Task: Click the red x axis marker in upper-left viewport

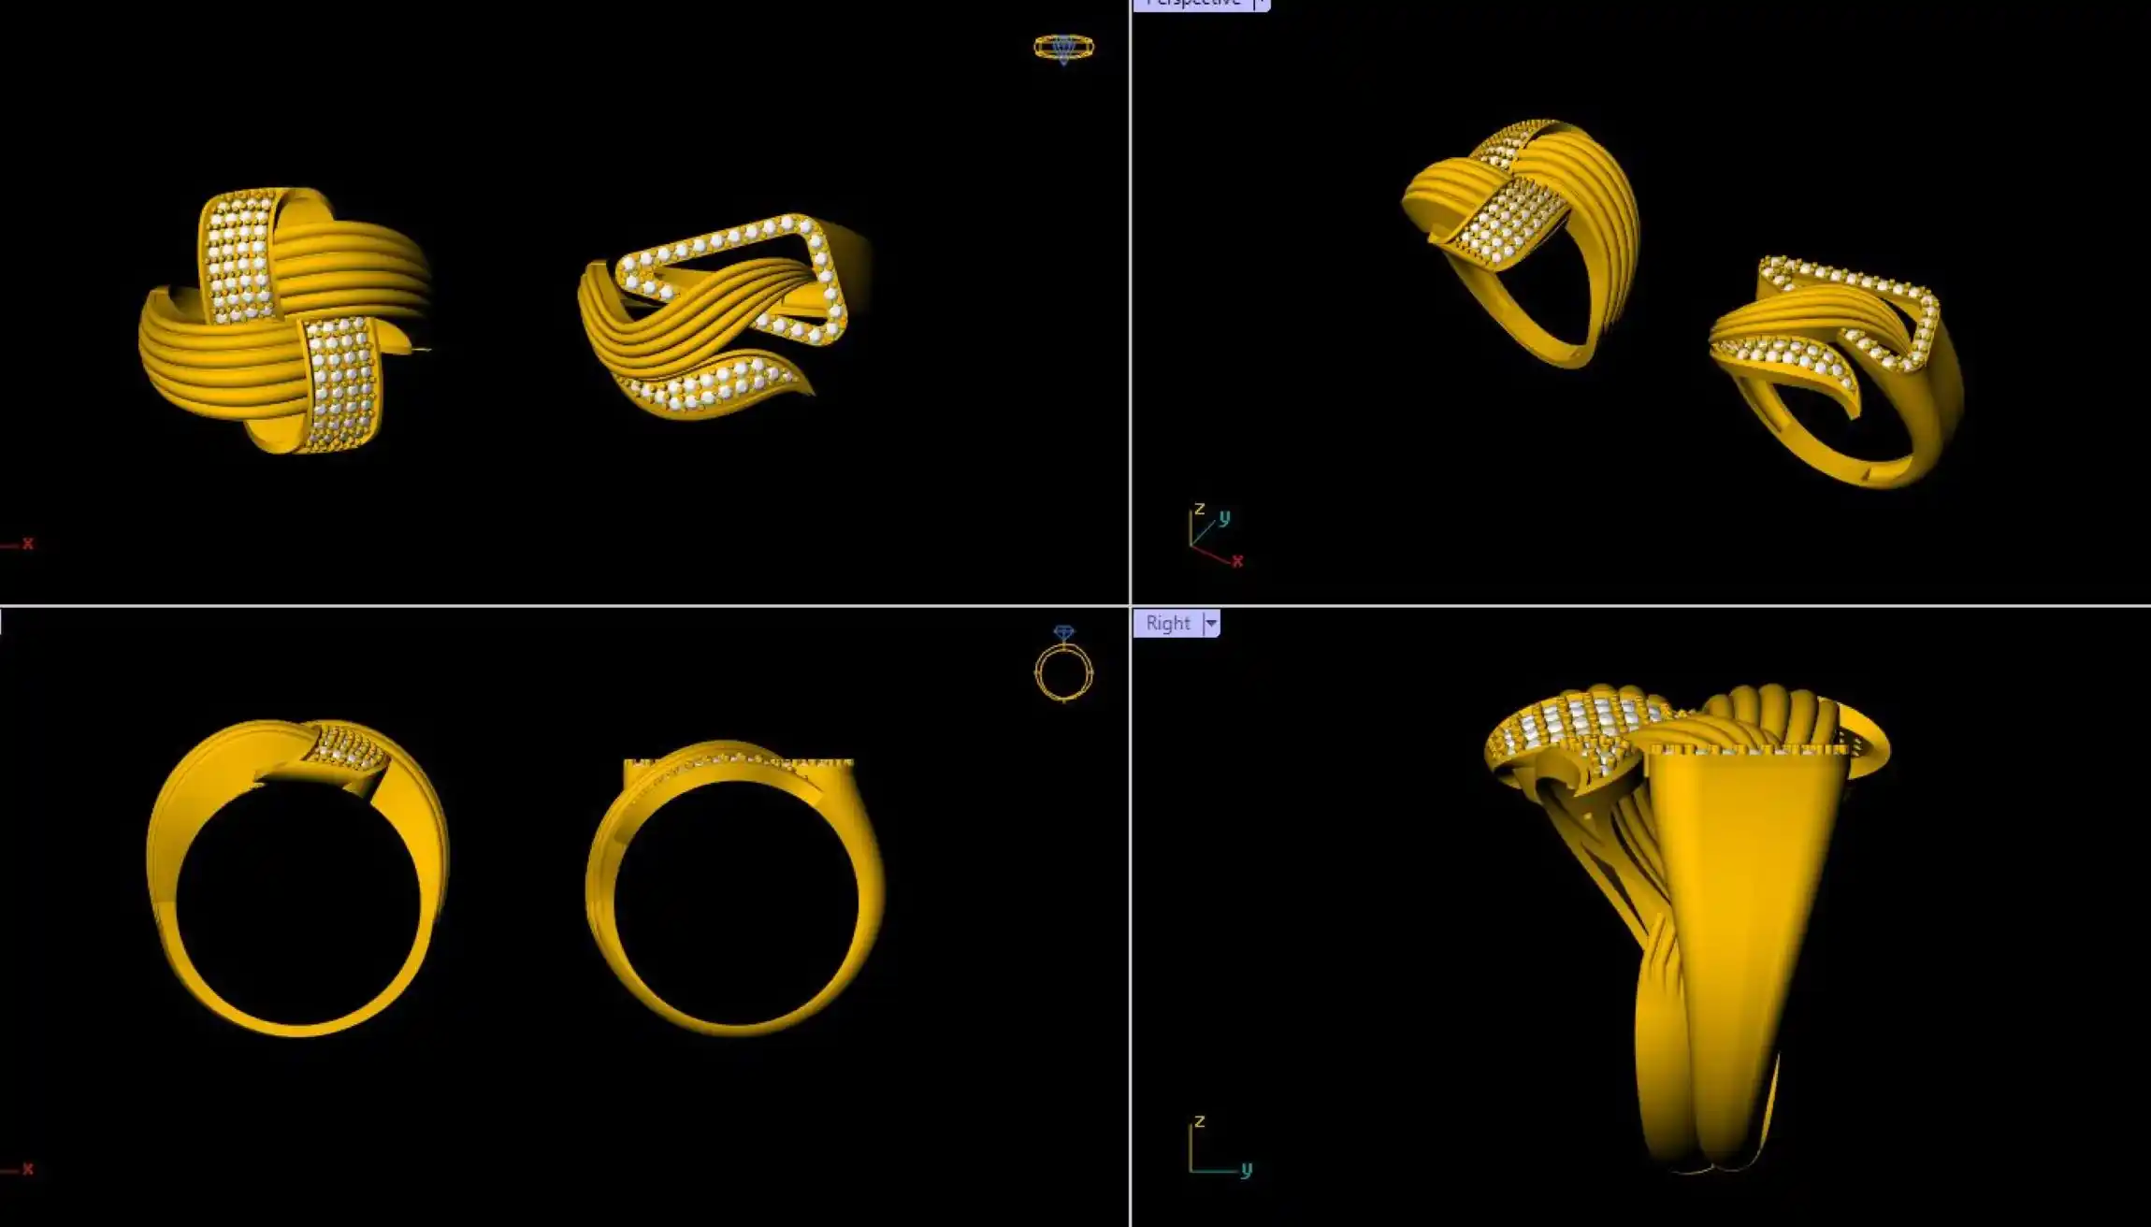Action: pyautogui.click(x=27, y=543)
